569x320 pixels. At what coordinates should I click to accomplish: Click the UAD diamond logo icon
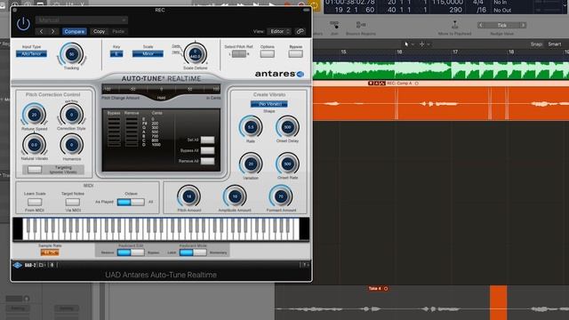point(18,265)
